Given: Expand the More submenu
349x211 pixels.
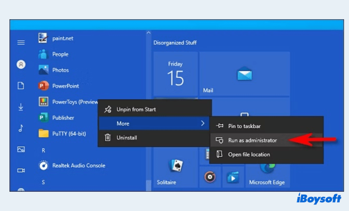Looking at the screenshot, I should [x=155, y=123].
